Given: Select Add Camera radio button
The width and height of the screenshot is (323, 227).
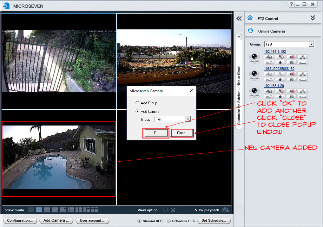Looking at the screenshot, I should tap(137, 111).
